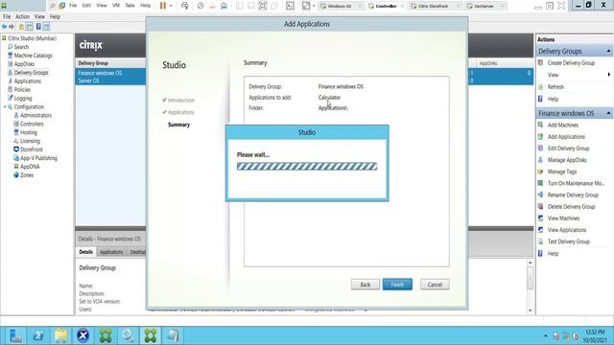This screenshot has height=345, width=614.
Task: Click Edit Delivery Group action
Action: tap(568, 149)
